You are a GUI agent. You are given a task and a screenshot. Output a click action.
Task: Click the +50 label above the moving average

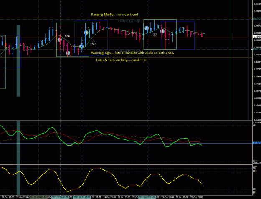(x=67, y=36)
